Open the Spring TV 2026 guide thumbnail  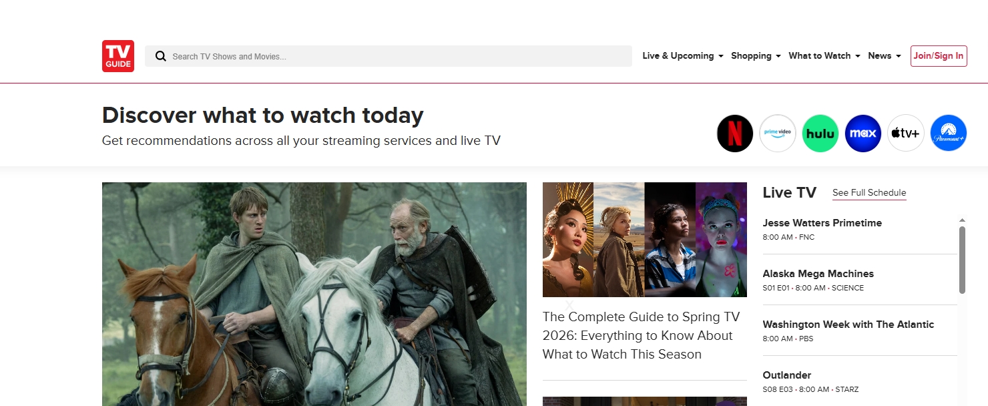645,240
